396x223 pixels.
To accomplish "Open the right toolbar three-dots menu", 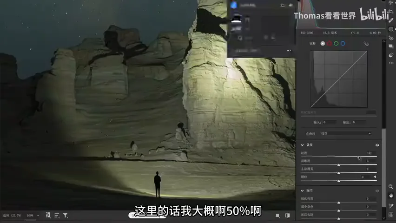I will tap(391, 63).
